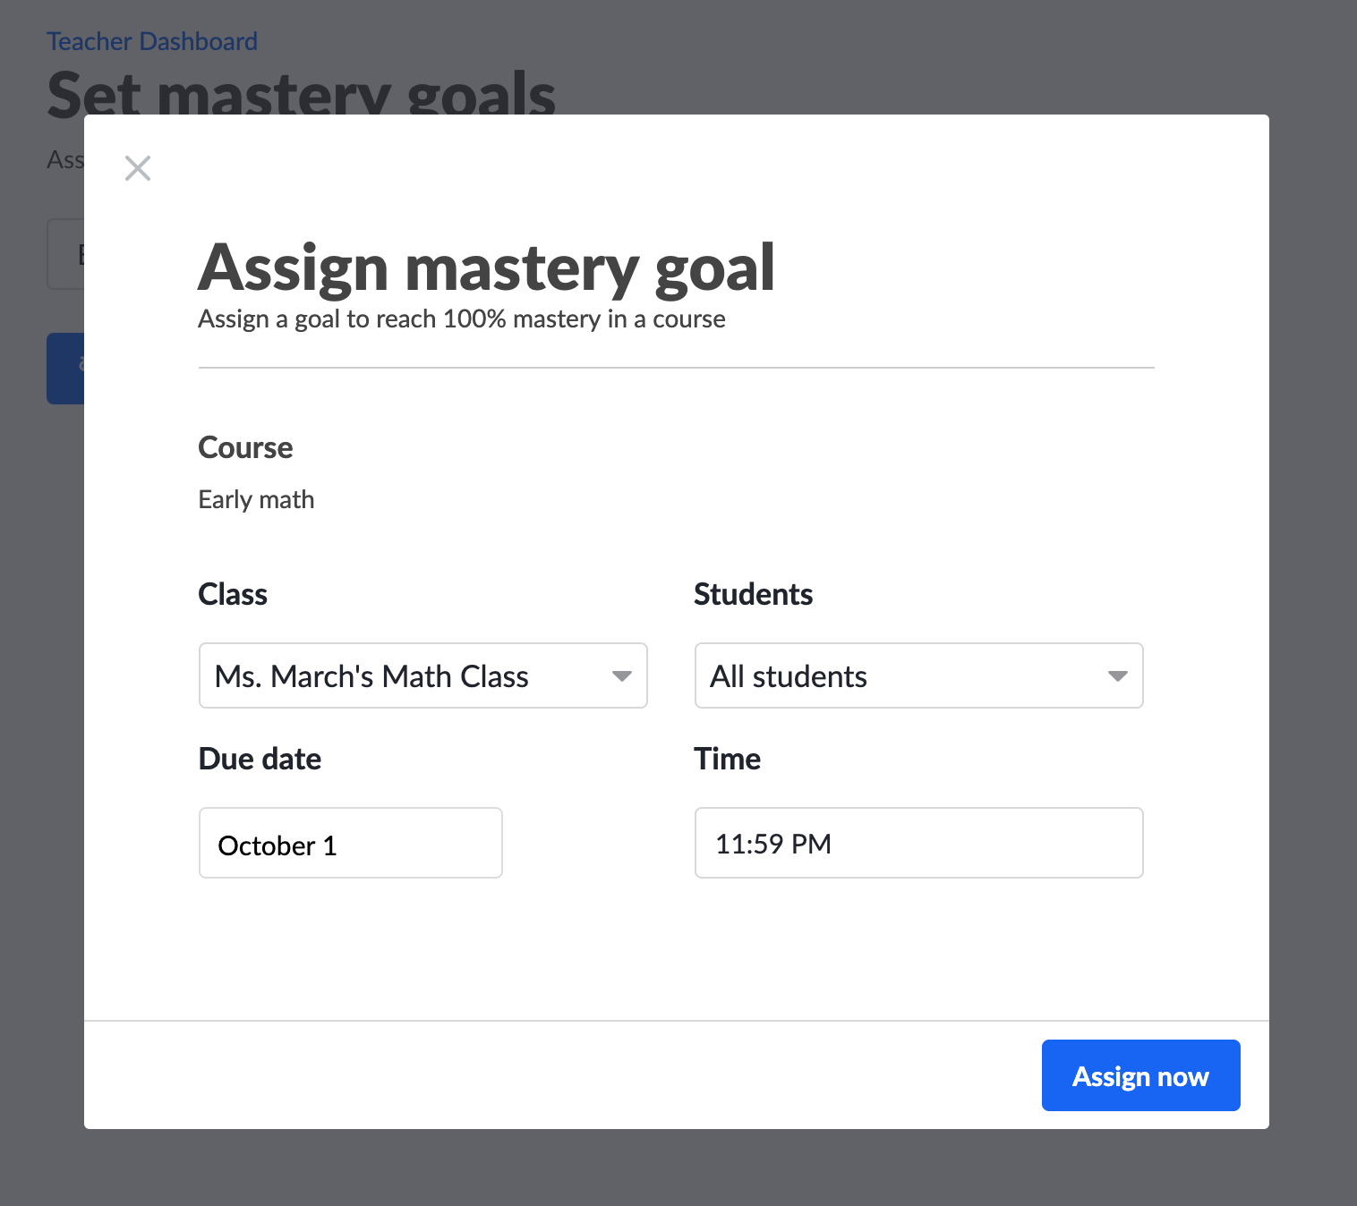Screen dimensions: 1357x1206
Task: Click the Set mastery goals page heading
Action: point(301,95)
